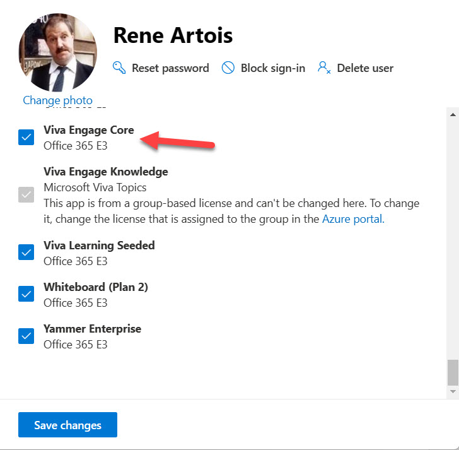This screenshot has height=450, width=459.
Task: Click the Reset password key icon
Action: point(119,68)
